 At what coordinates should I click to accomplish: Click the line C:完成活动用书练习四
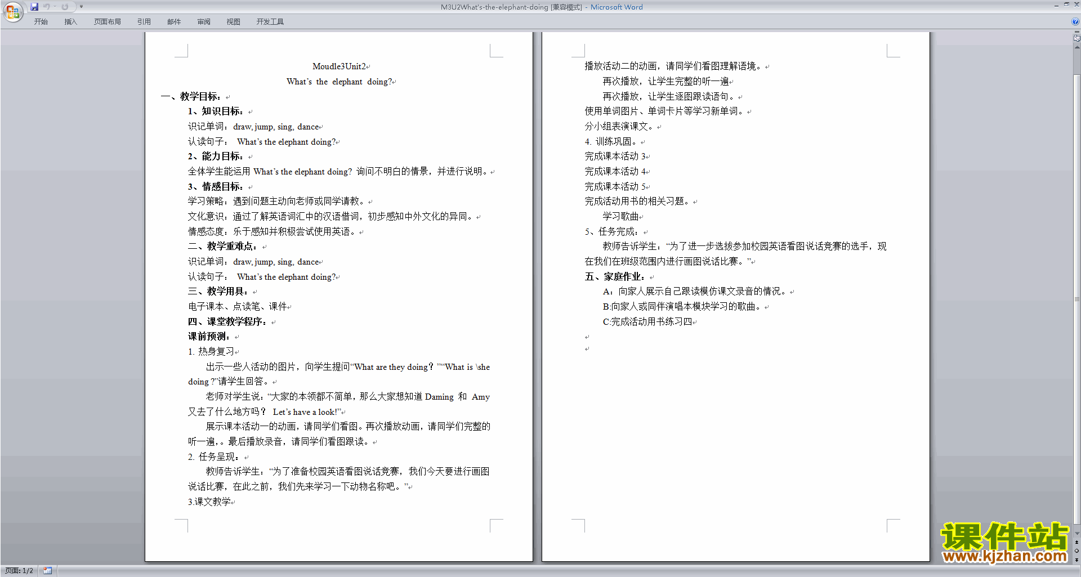point(647,322)
